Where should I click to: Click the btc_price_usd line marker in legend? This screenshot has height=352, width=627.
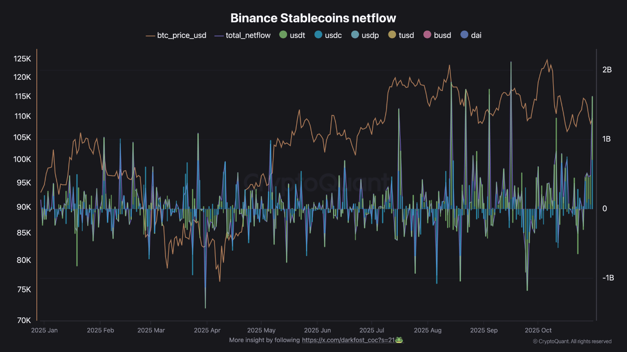click(x=149, y=35)
